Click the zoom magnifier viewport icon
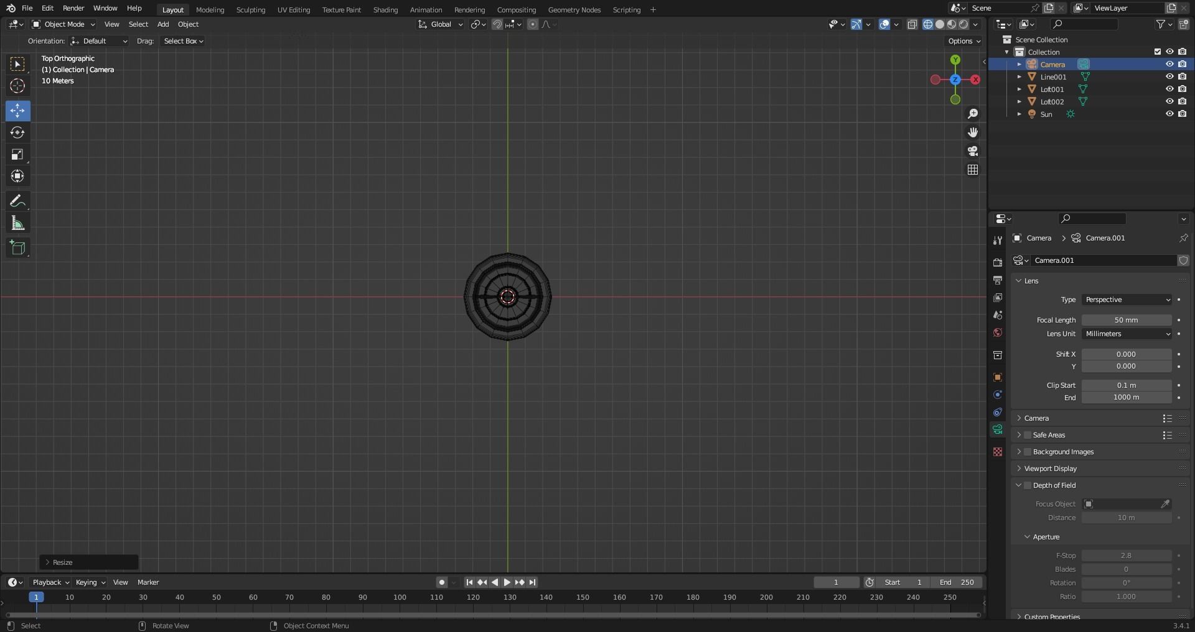The height and width of the screenshot is (632, 1195). 973,114
